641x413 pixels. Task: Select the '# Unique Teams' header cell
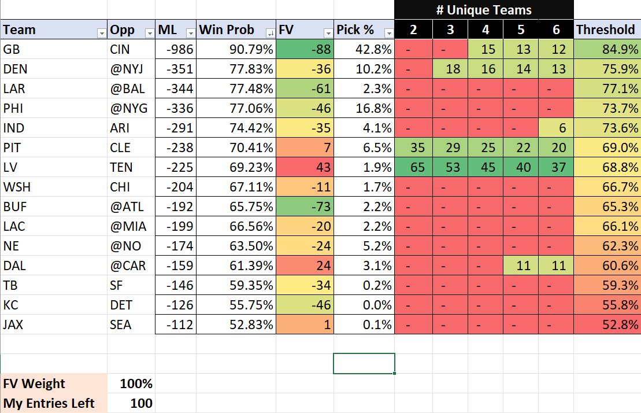(x=484, y=10)
